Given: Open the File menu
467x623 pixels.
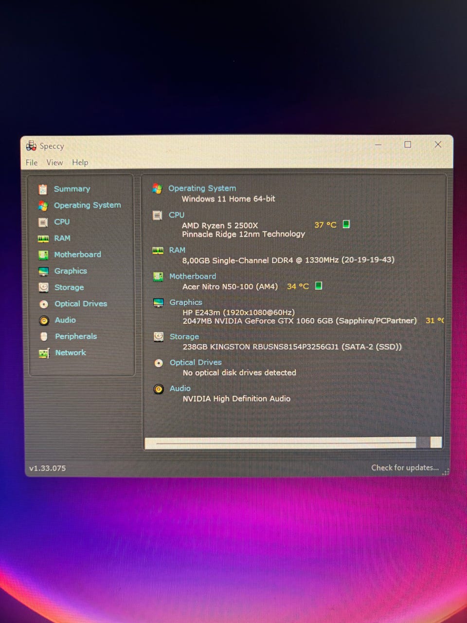Looking at the screenshot, I should (32, 163).
